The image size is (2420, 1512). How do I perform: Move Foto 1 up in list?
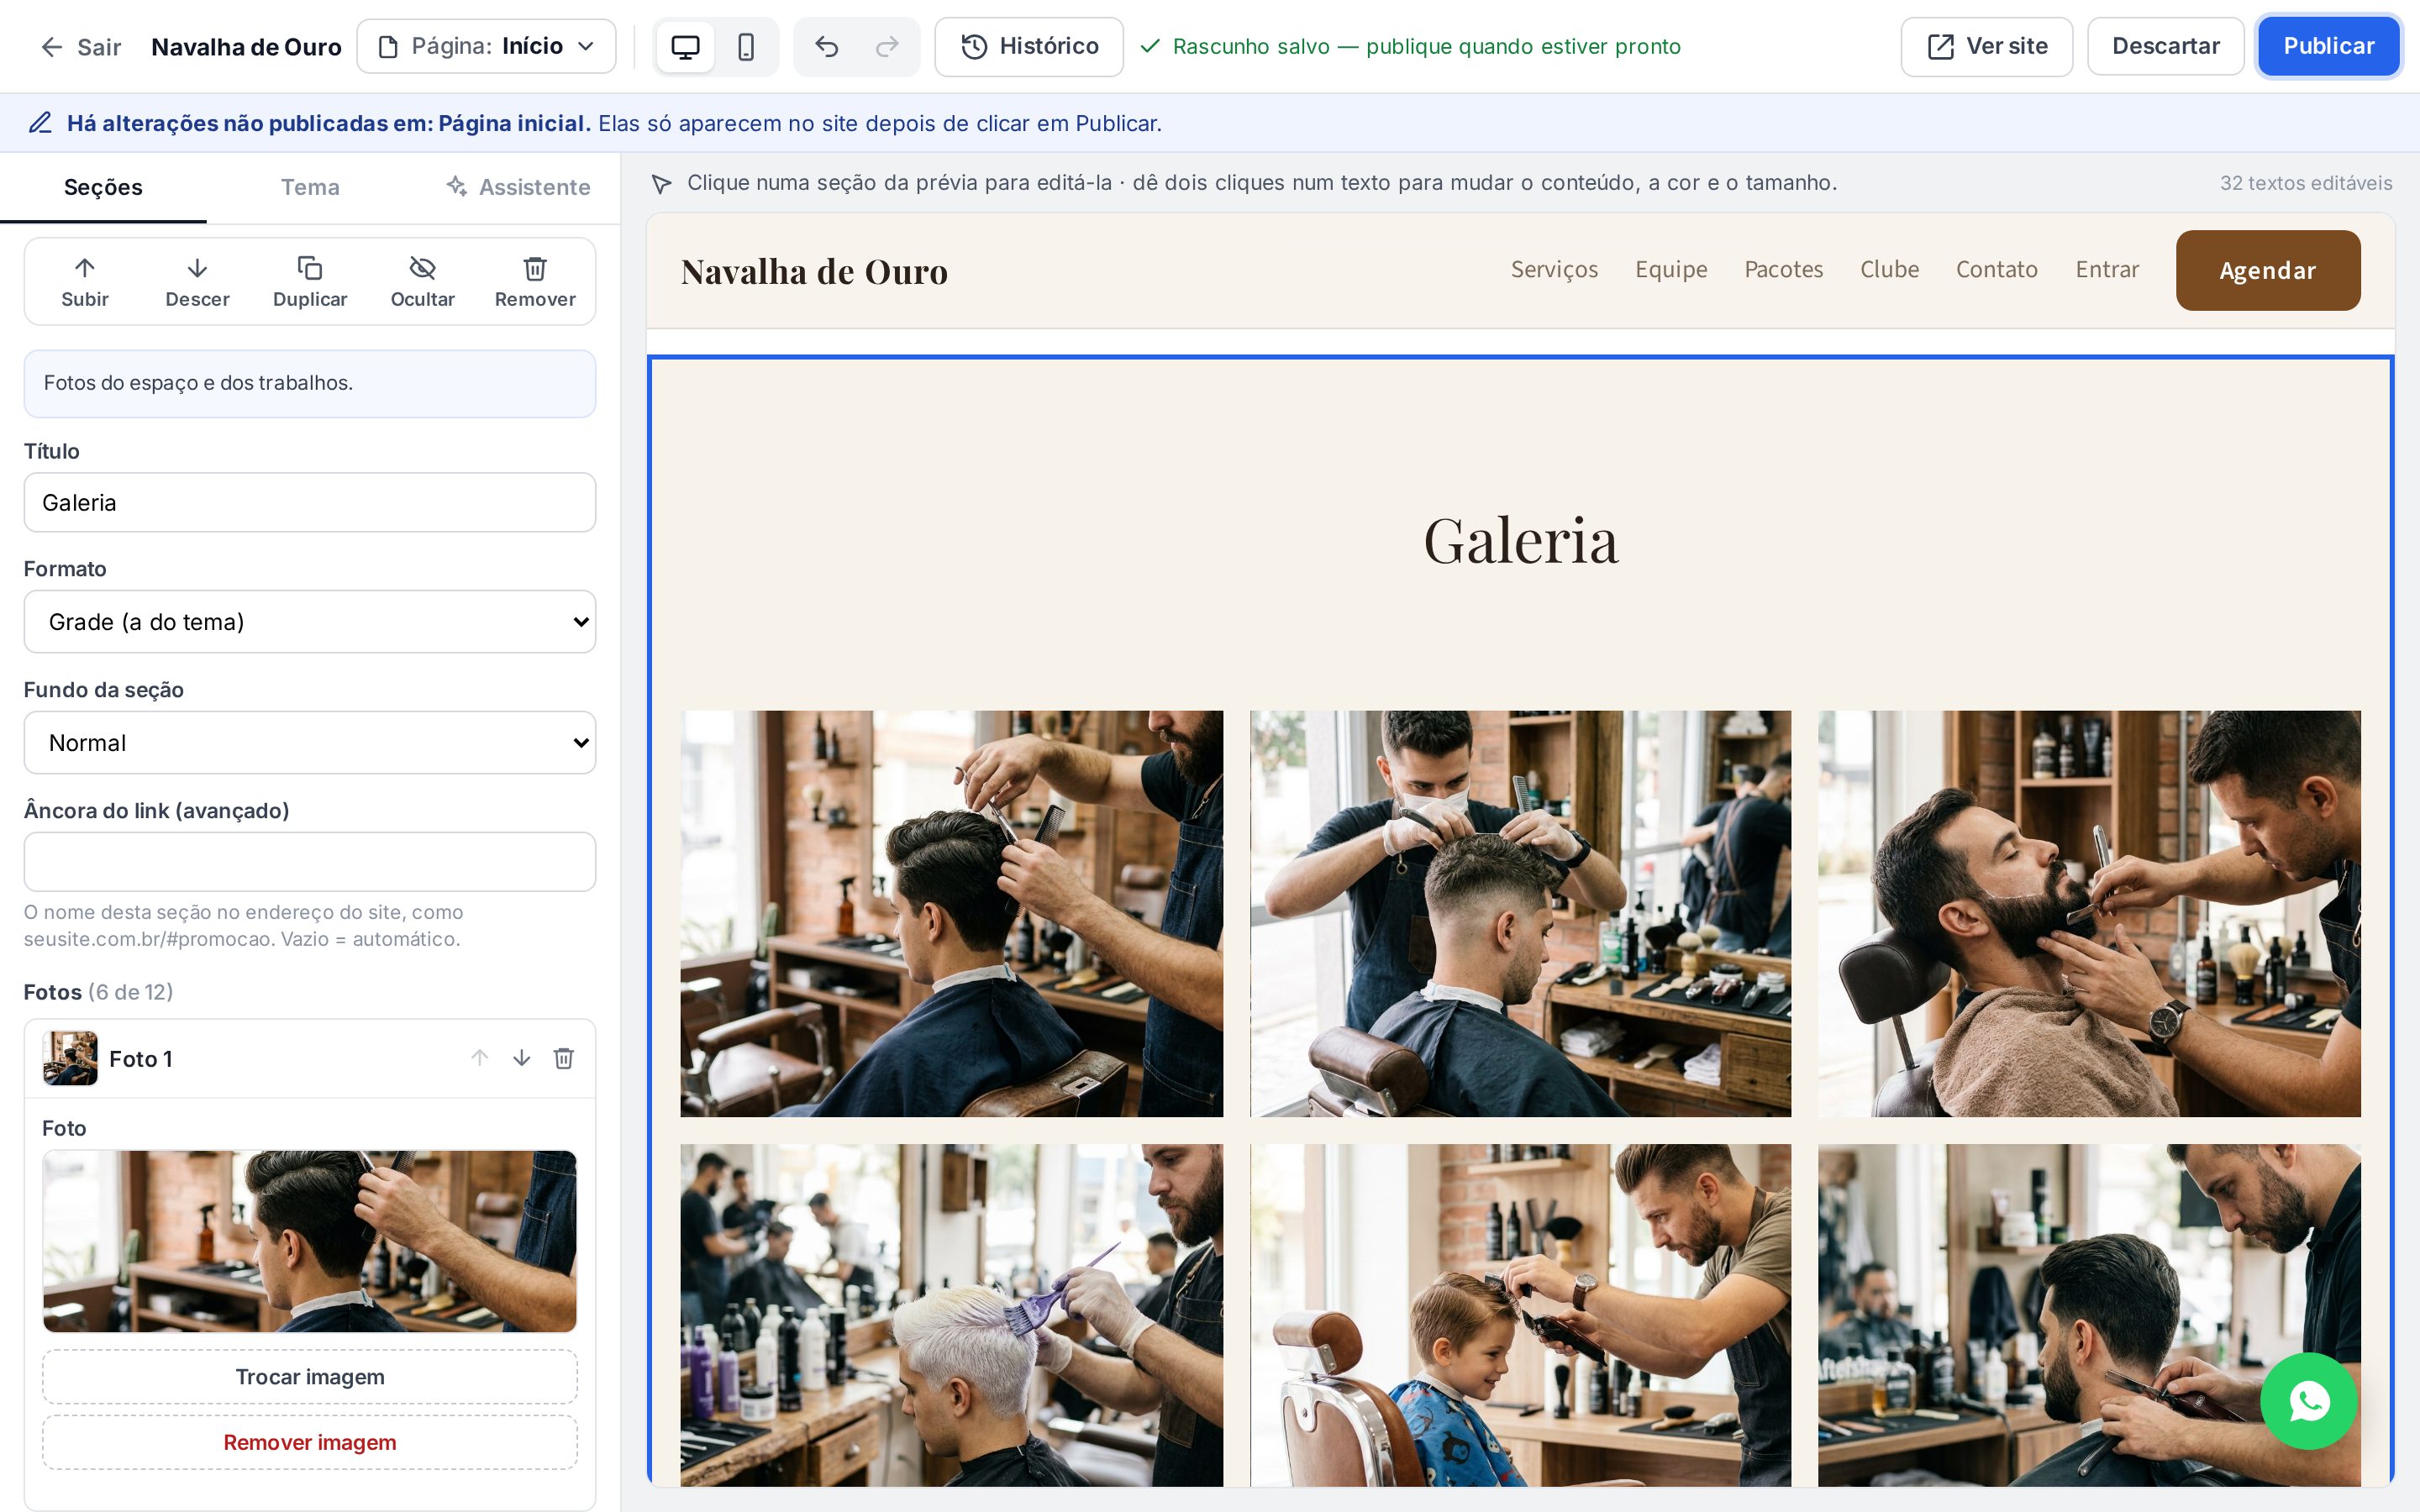tap(480, 1058)
